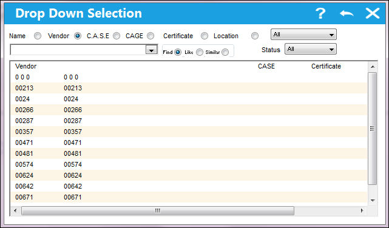Click into the search input field
Screen dimensions: 389x228
[x=78, y=50]
